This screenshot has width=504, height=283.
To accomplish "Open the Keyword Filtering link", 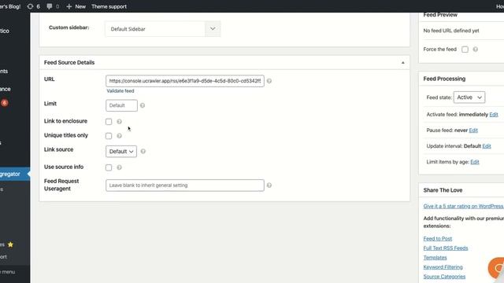I will [x=443, y=267].
